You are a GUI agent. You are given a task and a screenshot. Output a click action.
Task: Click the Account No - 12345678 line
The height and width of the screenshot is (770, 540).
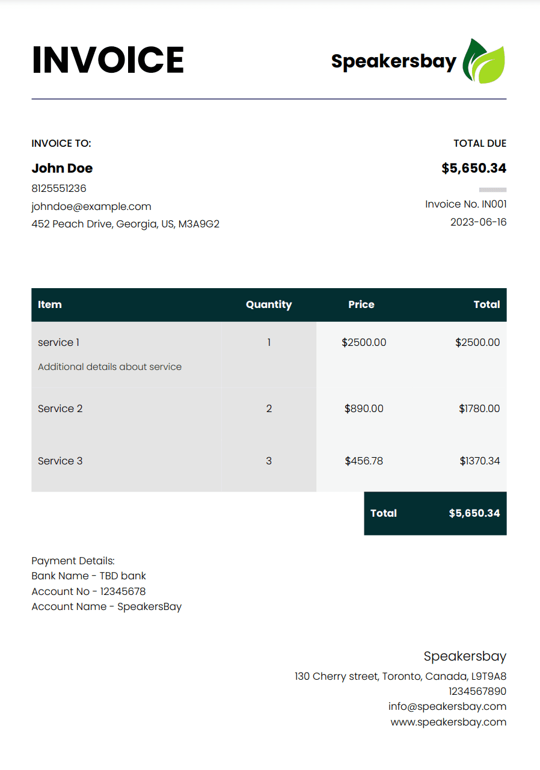88,591
